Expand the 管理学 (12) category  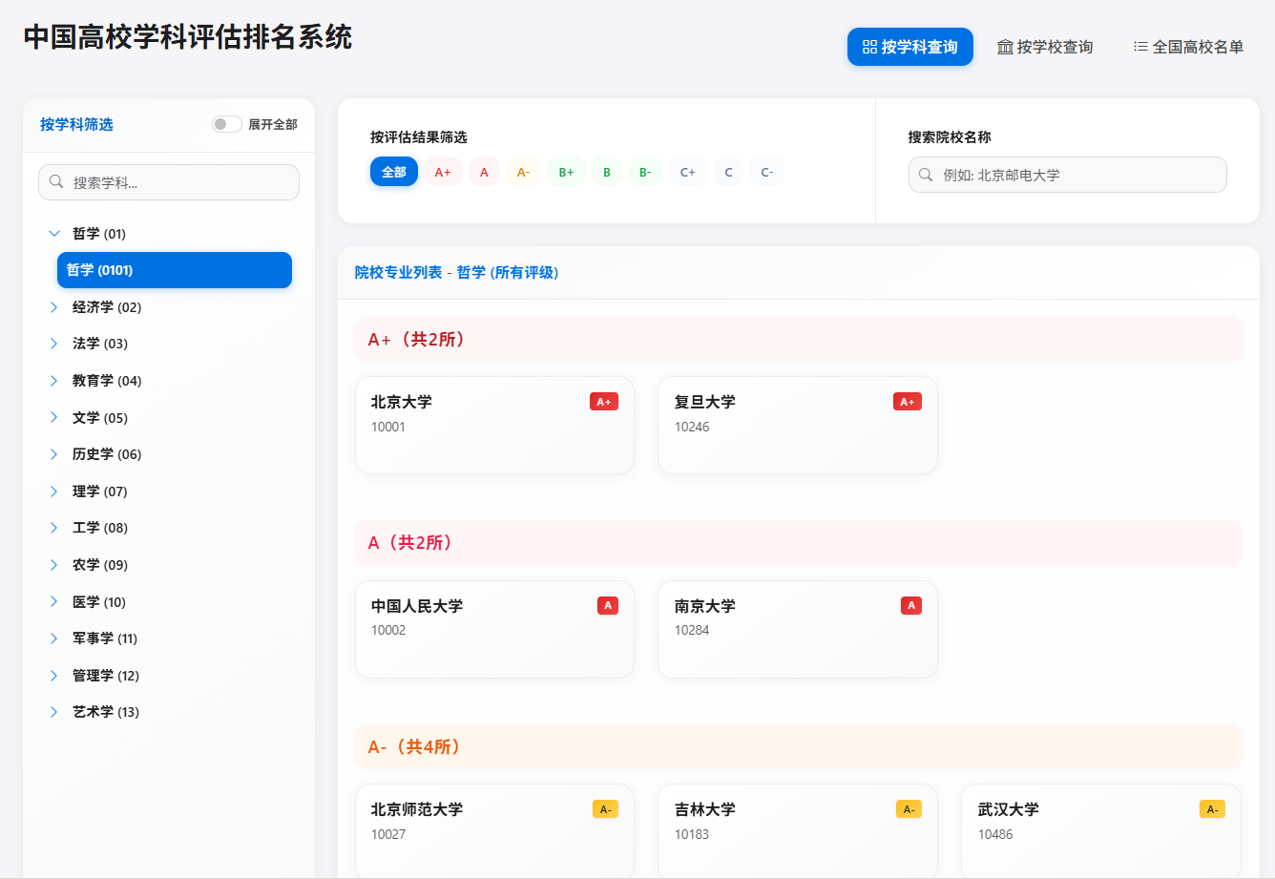[54, 676]
